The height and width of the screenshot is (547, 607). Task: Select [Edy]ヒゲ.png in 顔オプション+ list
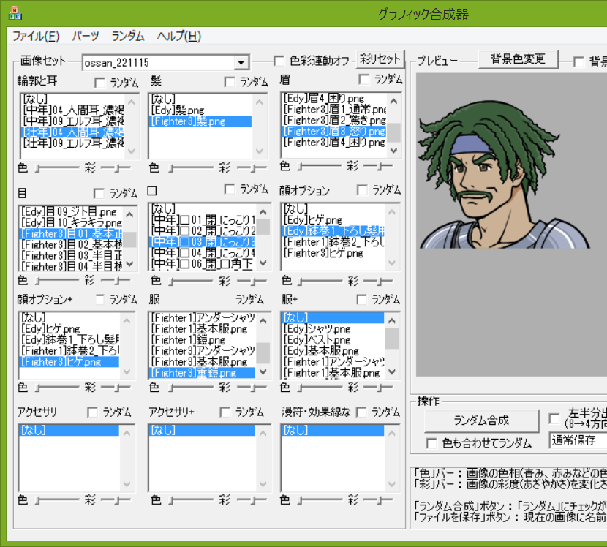(x=69, y=329)
